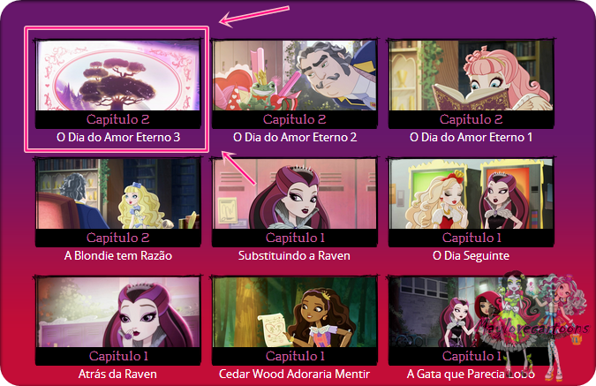Click Capítulo 1 label under Cedar Wood image
The width and height of the screenshot is (596, 386).
(295, 356)
